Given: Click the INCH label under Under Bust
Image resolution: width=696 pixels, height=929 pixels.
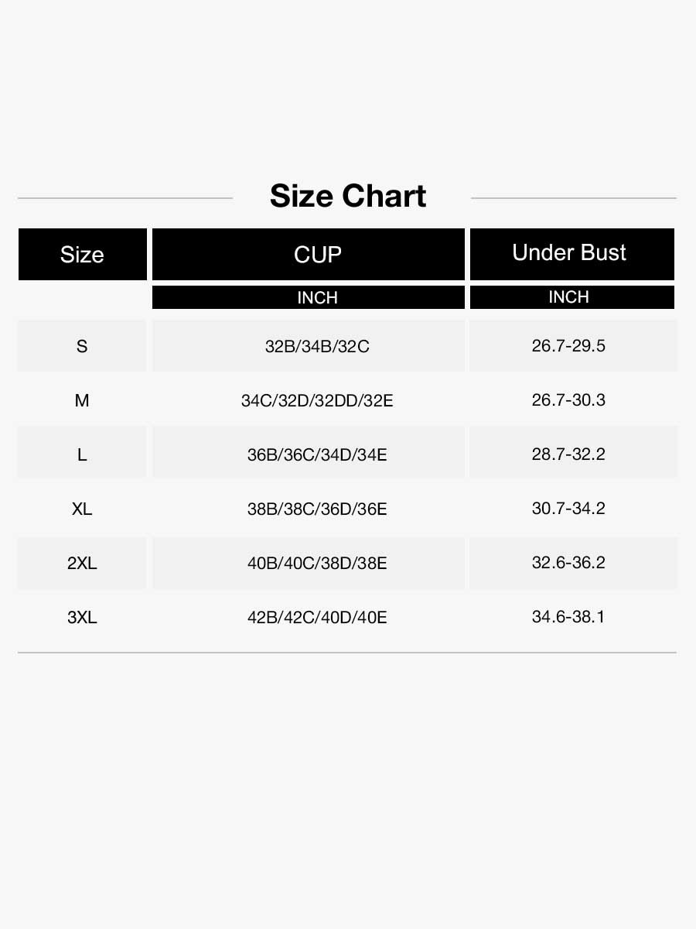Looking at the screenshot, I should (x=572, y=297).
